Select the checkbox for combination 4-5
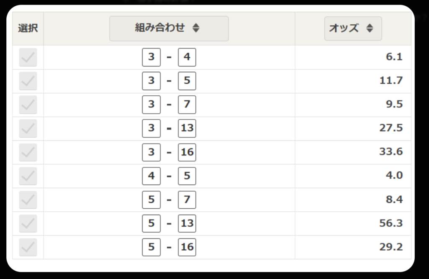 (28, 176)
